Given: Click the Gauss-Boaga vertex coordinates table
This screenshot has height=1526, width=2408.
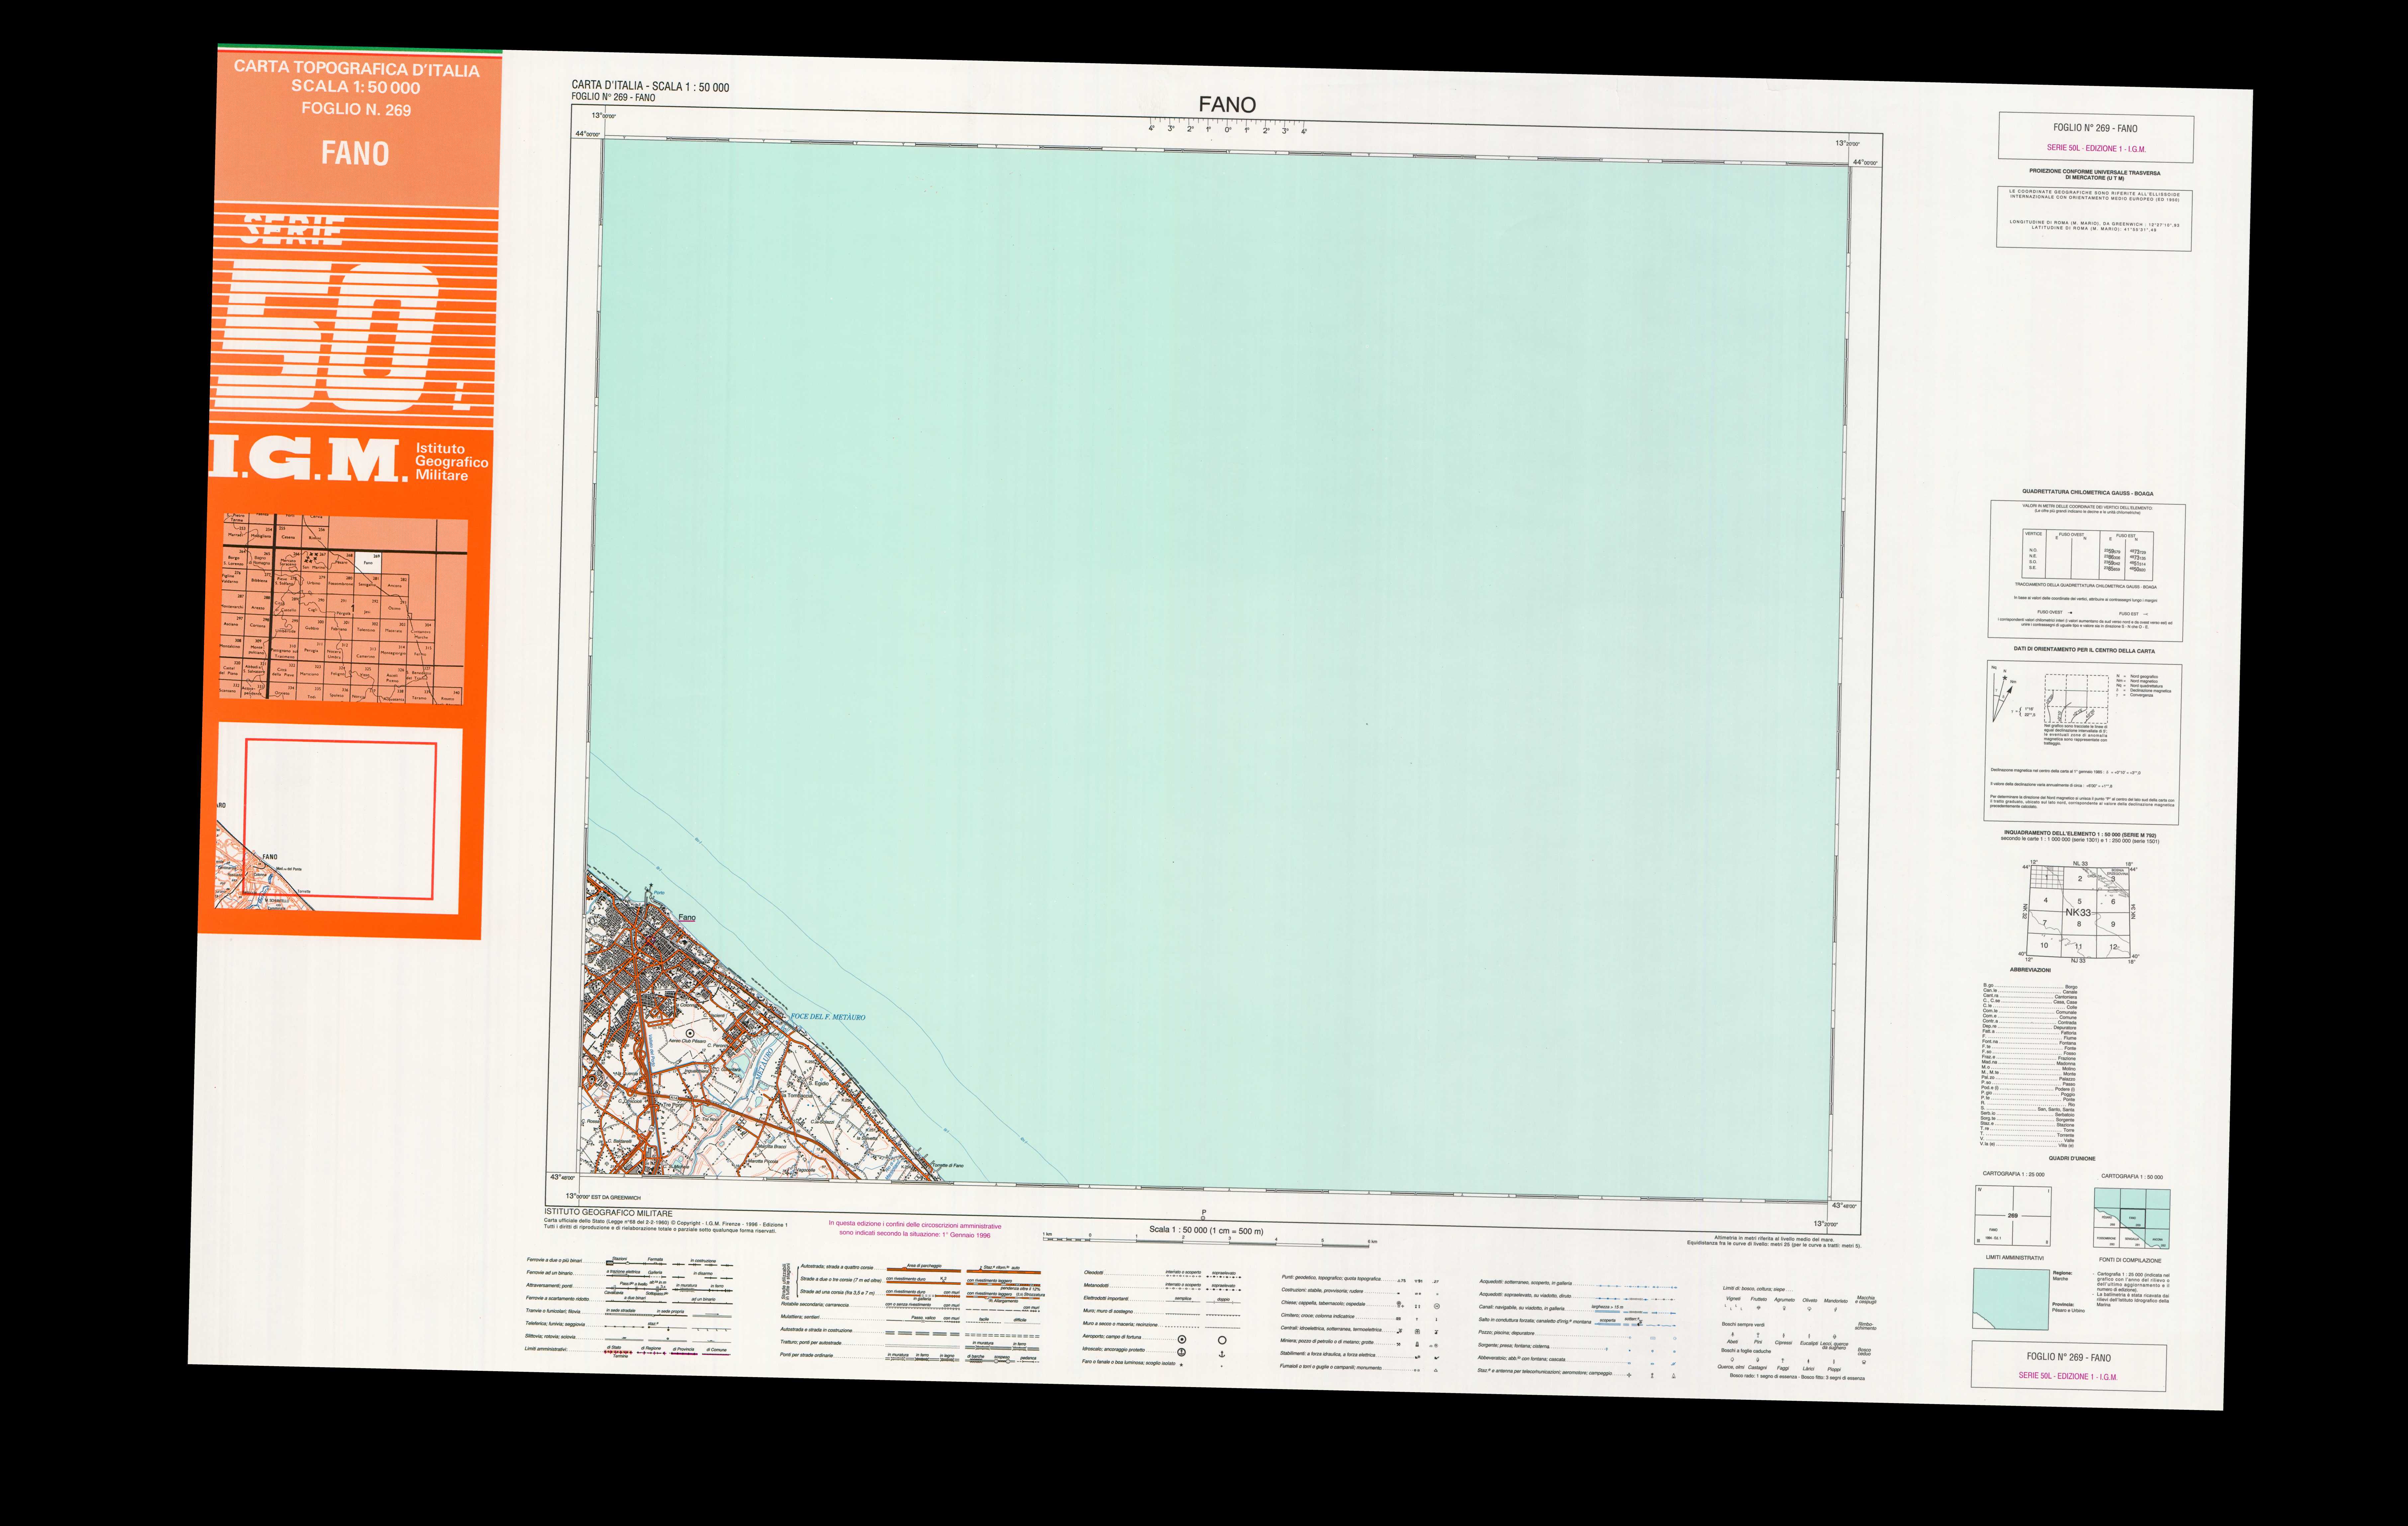Looking at the screenshot, I should tap(2088, 555).
